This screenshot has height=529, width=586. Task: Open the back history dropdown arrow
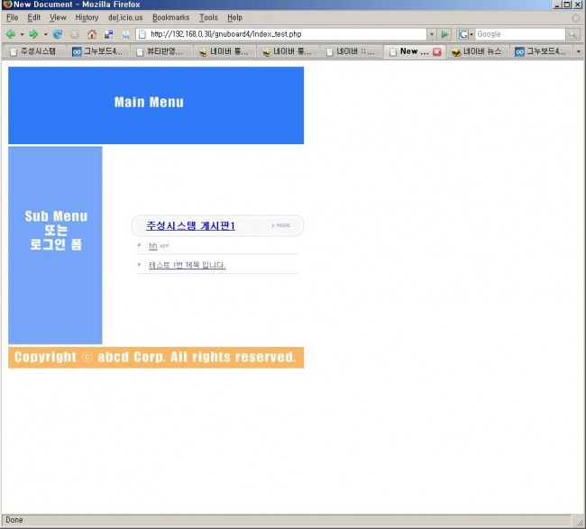point(22,34)
